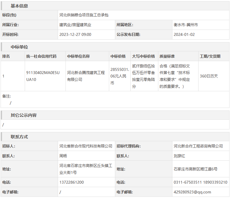This screenshot has width=231, height=198.
Task: Click the 招标人 label
Action: pyautogui.click(x=9, y=146)
